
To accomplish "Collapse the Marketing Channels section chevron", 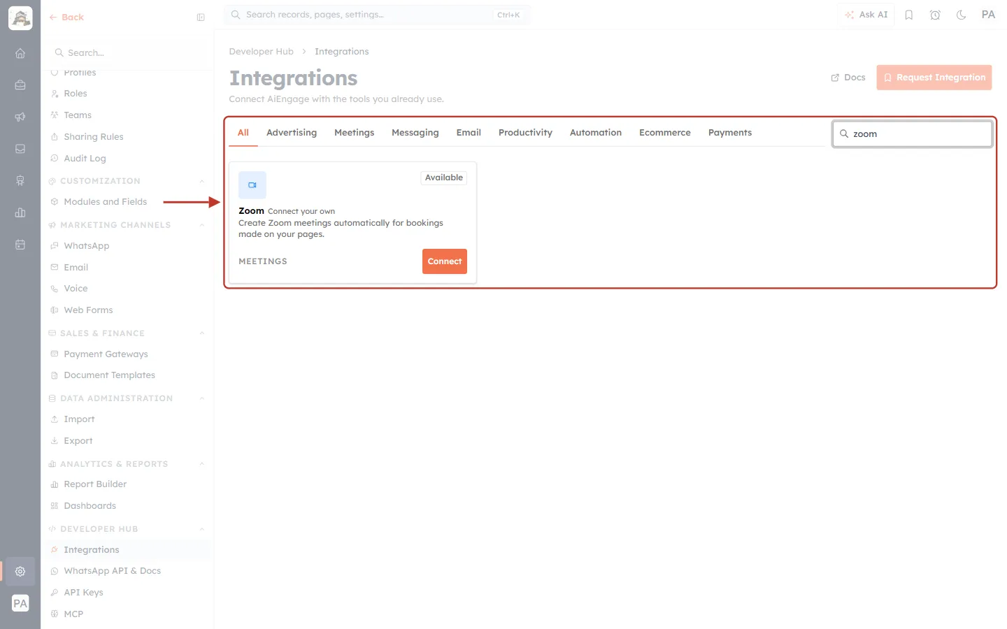I will coord(201,225).
